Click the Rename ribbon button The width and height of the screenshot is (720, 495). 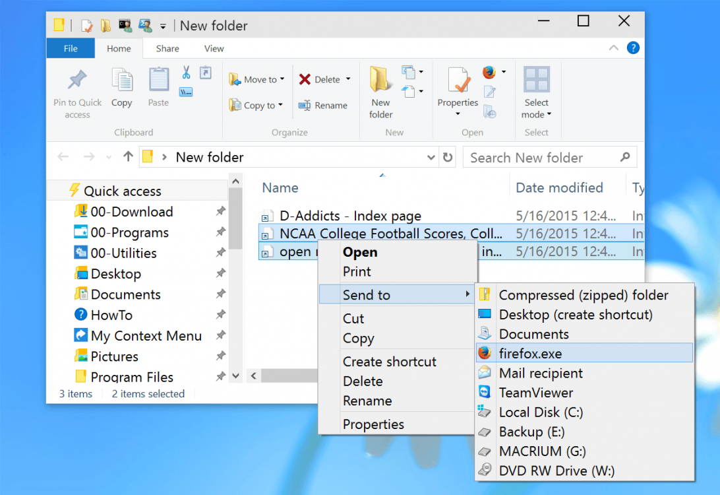[323, 105]
